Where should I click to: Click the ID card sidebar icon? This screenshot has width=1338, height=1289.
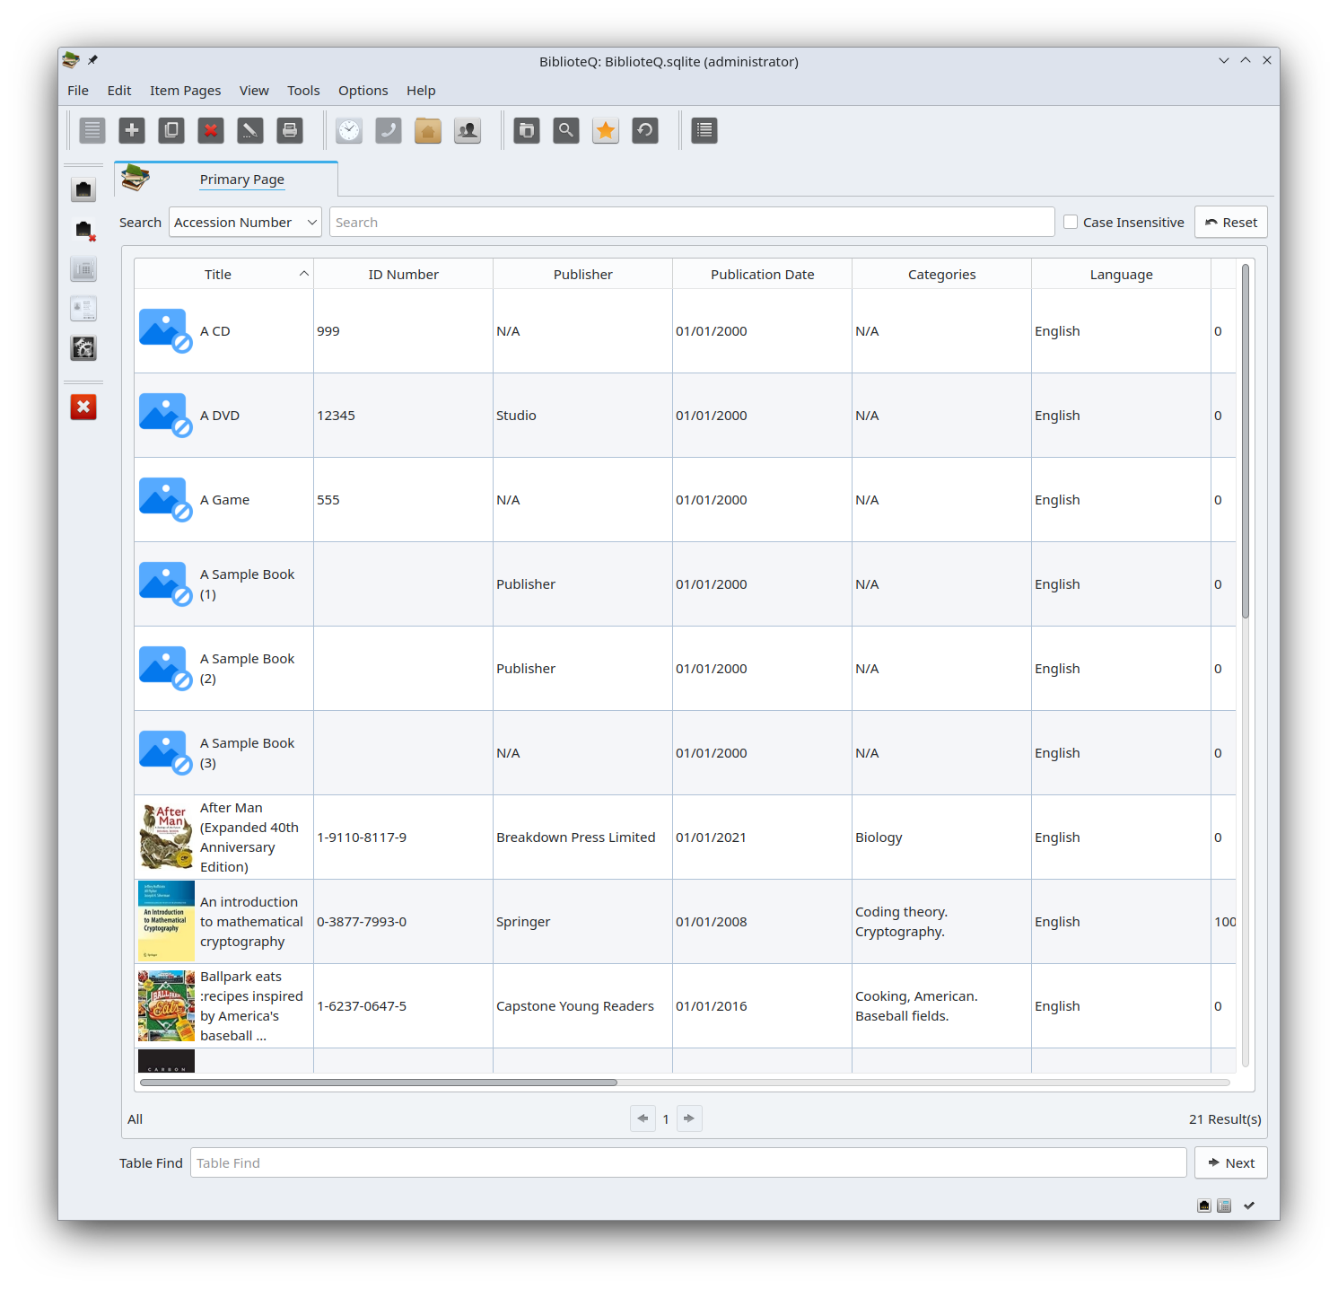[x=83, y=309]
